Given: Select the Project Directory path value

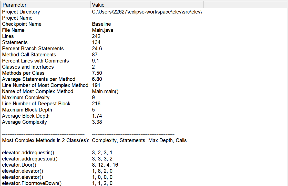Looking at the screenshot, I should coord(147,12).
